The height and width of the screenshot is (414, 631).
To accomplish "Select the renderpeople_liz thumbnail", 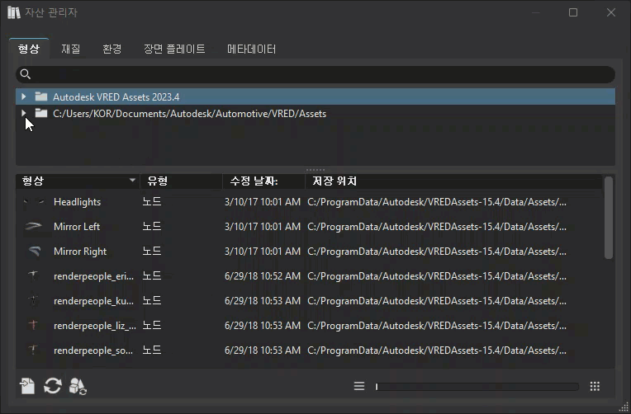I will click(34, 326).
